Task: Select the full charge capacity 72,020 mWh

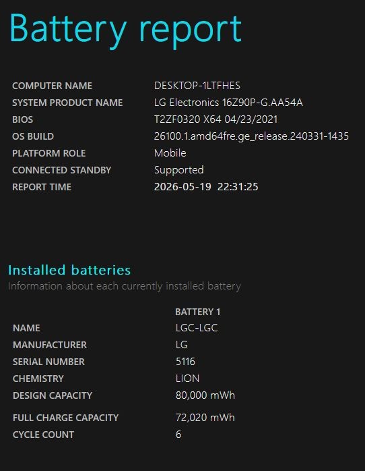Action: point(205,418)
